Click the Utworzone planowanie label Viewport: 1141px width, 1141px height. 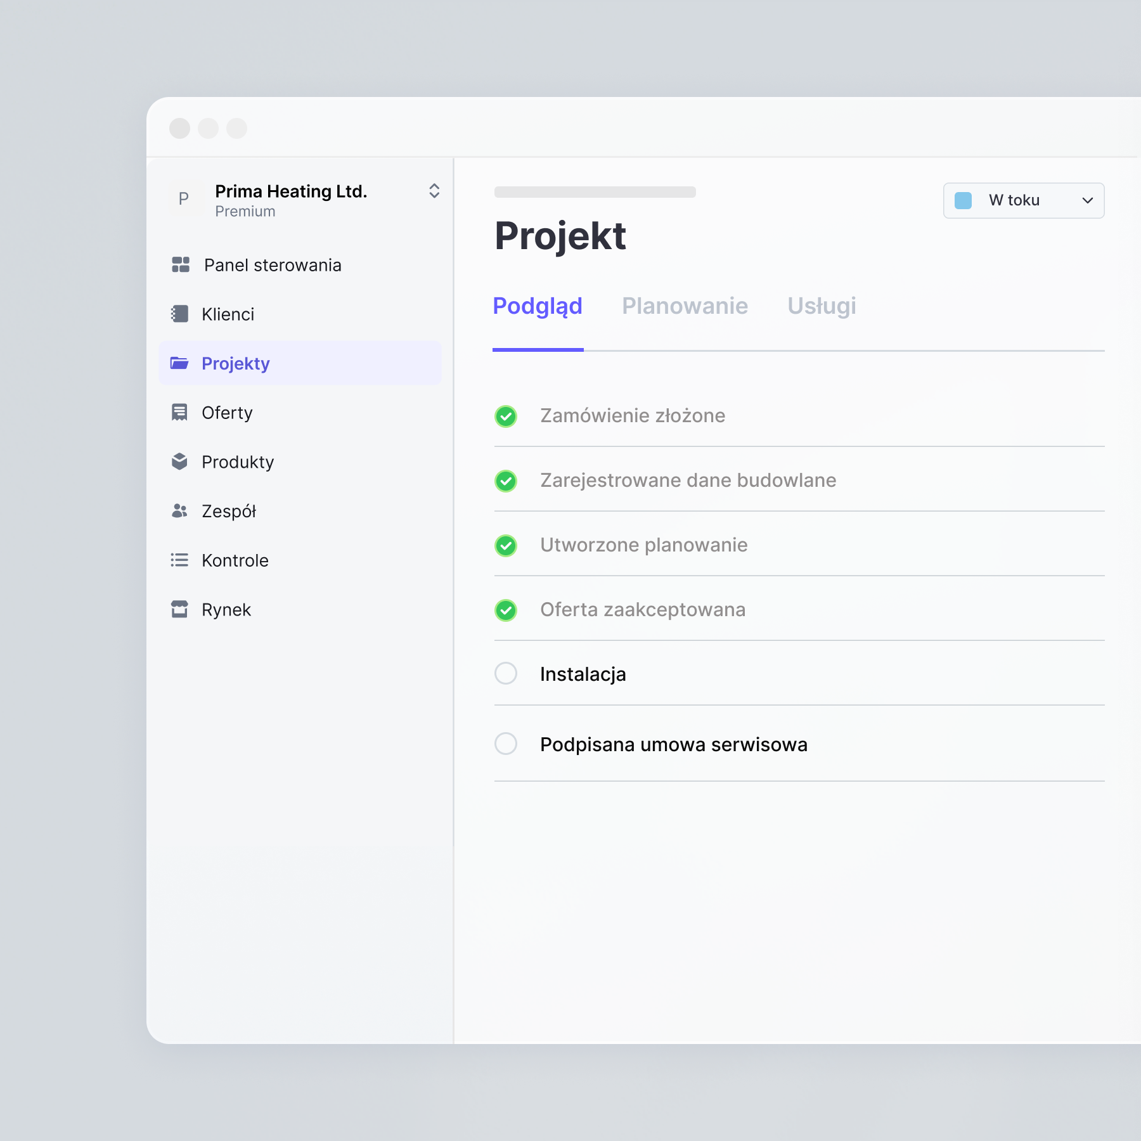644,545
